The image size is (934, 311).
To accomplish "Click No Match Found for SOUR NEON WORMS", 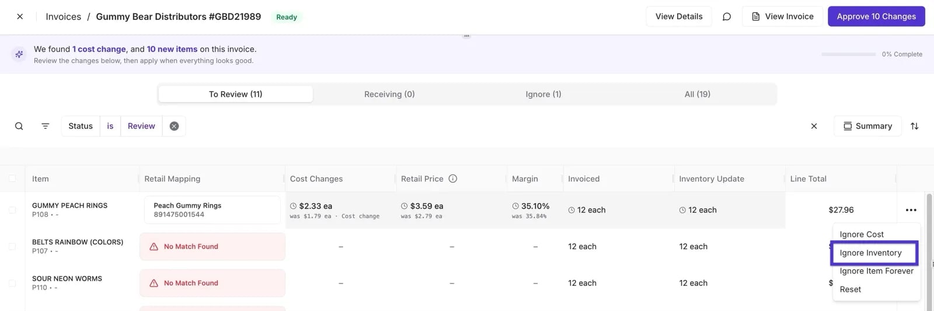I will (x=212, y=283).
